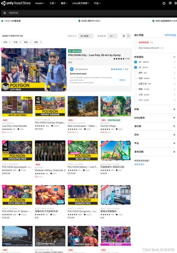Remove the third filter tag chip

(x=30, y=42)
